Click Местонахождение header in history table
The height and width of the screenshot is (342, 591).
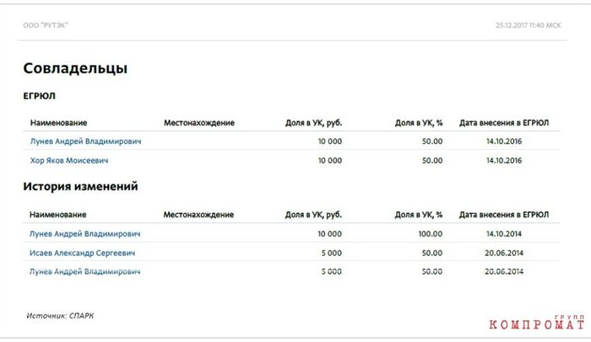(198, 215)
